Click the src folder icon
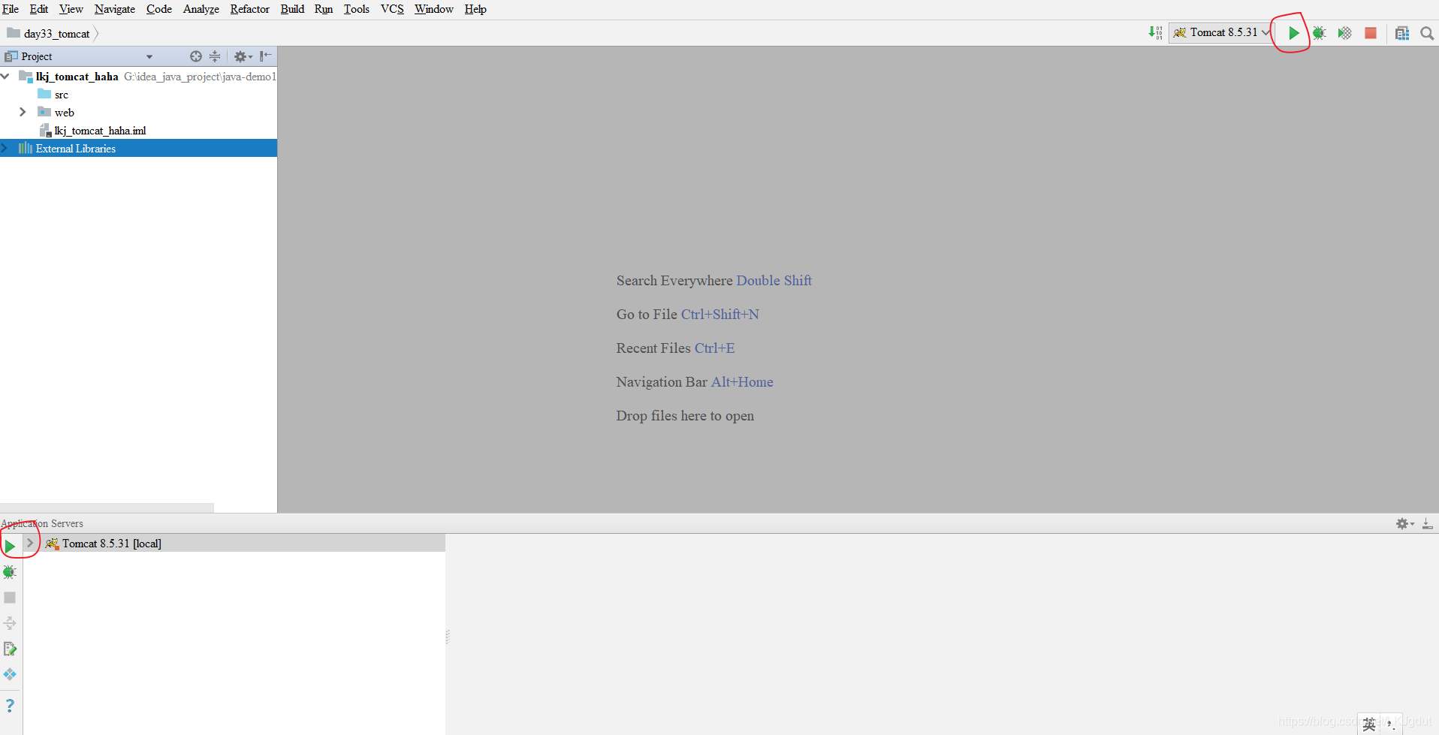1439x735 pixels. click(x=44, y=94)
